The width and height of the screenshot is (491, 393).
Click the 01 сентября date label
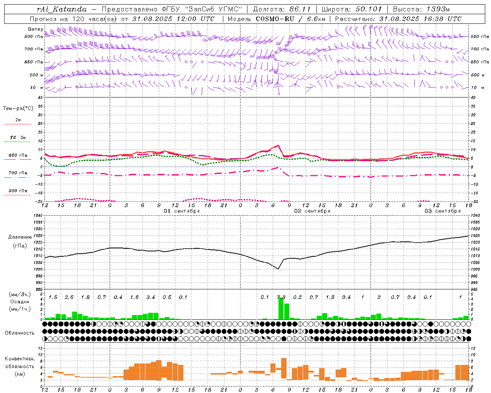coord(182,211)
